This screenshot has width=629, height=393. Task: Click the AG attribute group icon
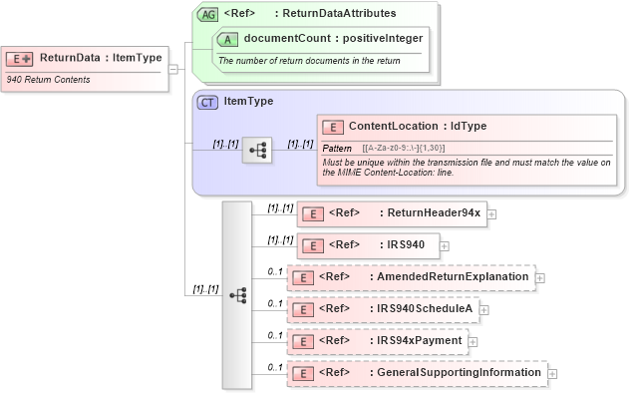click(207, 14)
